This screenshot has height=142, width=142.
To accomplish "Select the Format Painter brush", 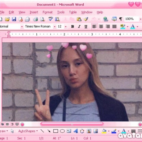I will click(86, 19).
